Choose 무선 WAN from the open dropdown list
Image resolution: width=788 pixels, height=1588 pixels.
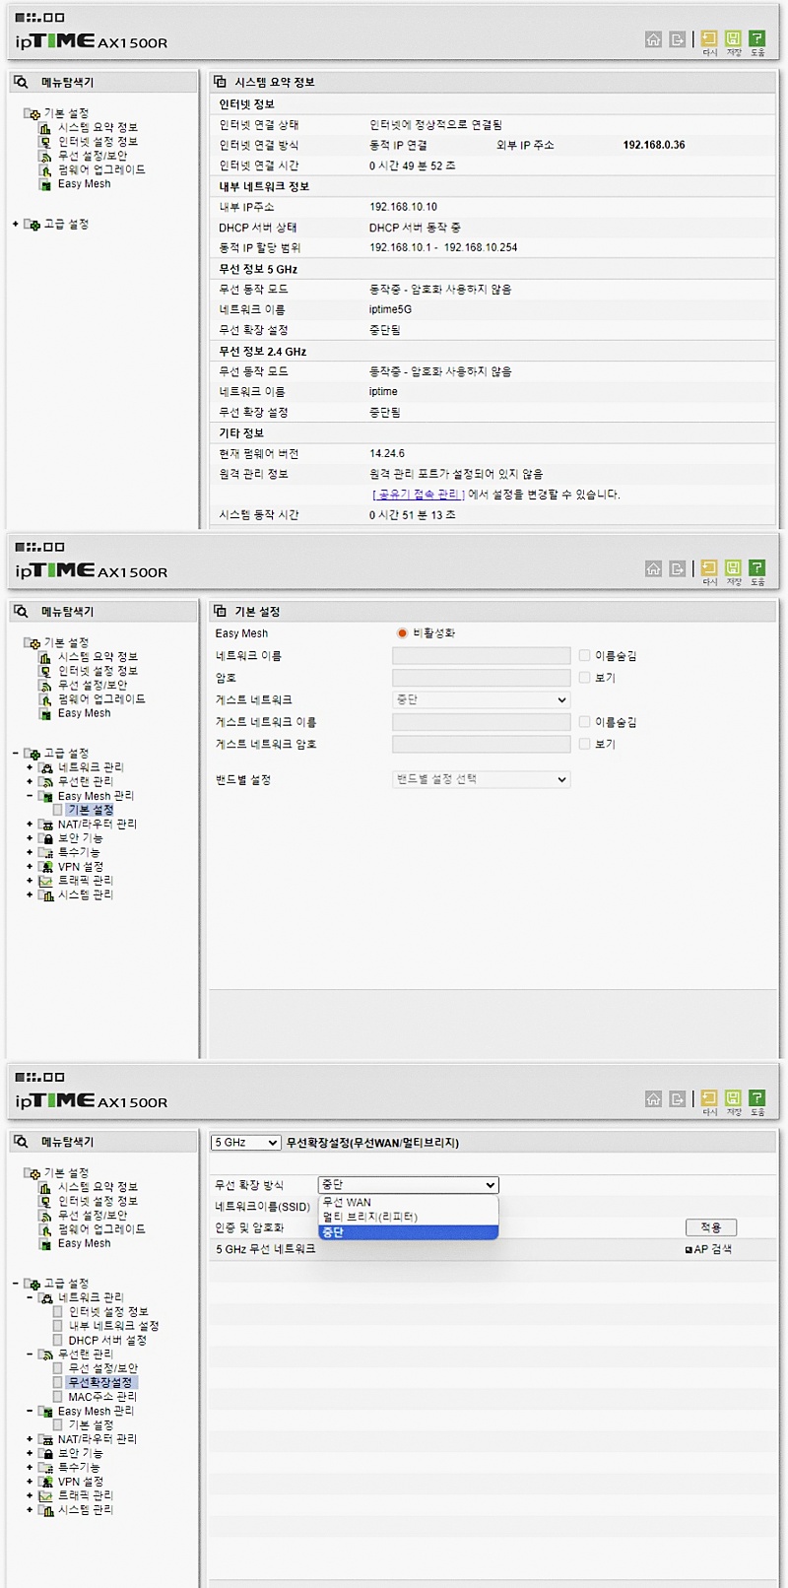coord(408,1203)
